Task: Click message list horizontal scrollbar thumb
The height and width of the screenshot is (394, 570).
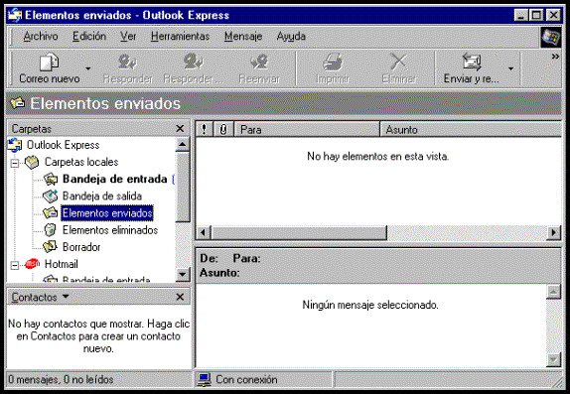Action: coord(299,232)
